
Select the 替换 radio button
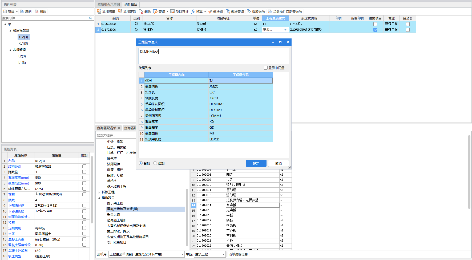point(141,163)
